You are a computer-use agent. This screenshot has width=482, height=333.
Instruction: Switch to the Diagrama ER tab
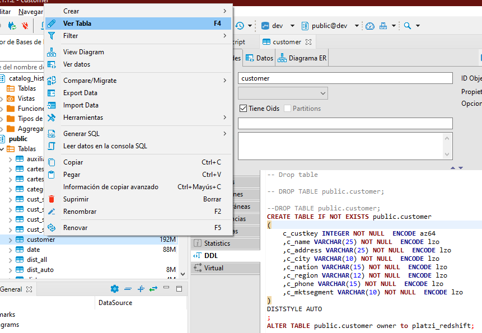[x=302, y=58]
